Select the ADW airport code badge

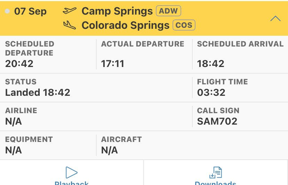tap(169, 11)
